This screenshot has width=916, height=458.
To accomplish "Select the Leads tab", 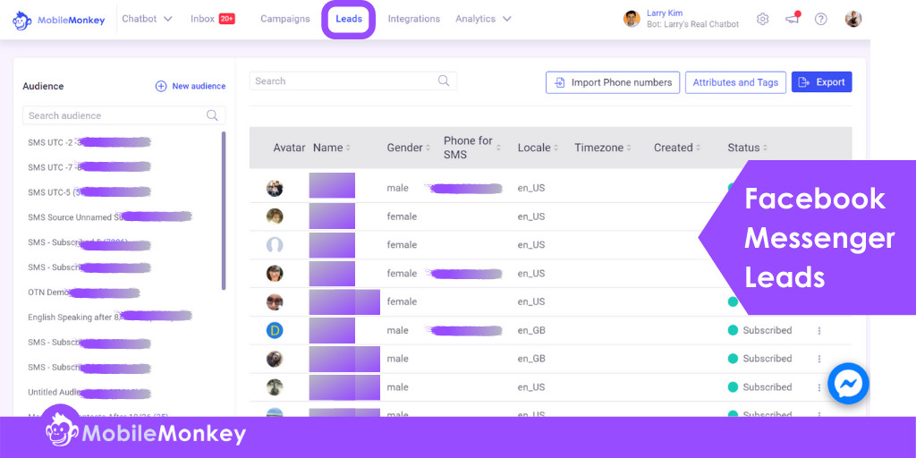I will pyautogui.click(x=349, y=19).
